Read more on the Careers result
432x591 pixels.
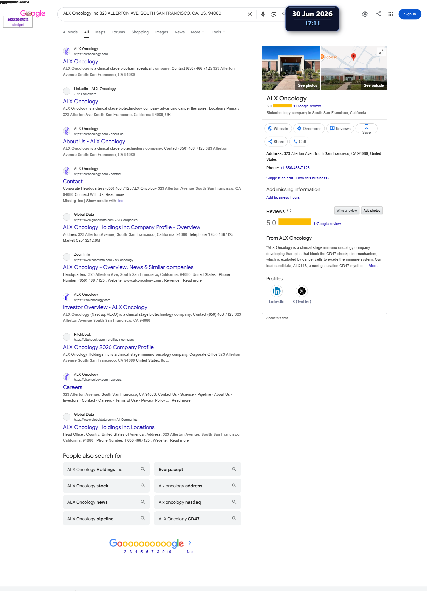click(181, 400)
